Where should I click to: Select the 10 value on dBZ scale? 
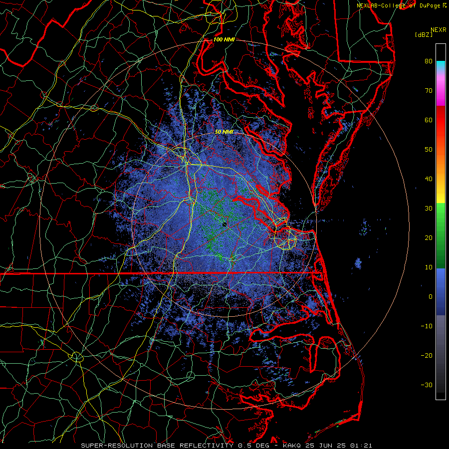click(429, 267)
